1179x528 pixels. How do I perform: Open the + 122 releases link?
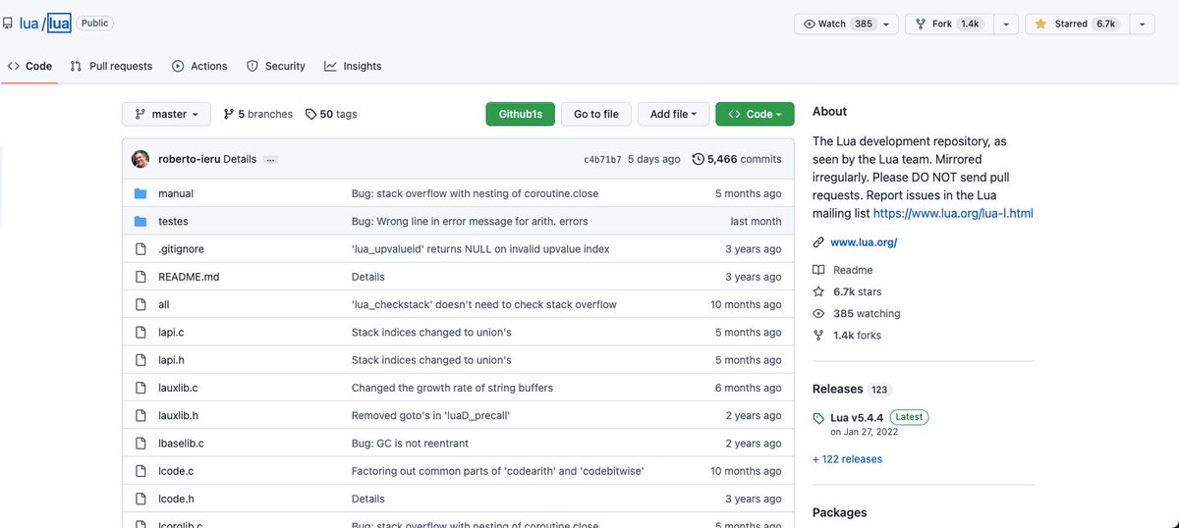point(847,459)
